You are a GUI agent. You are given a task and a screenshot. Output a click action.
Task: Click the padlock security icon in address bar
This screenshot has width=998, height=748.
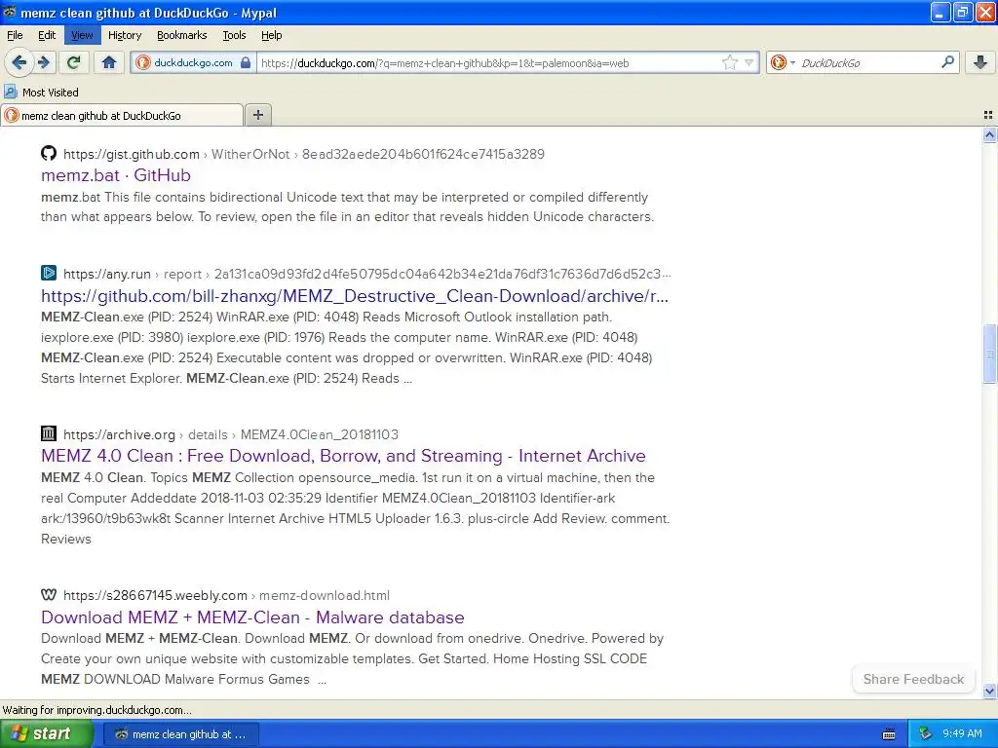tap(245, 62)
